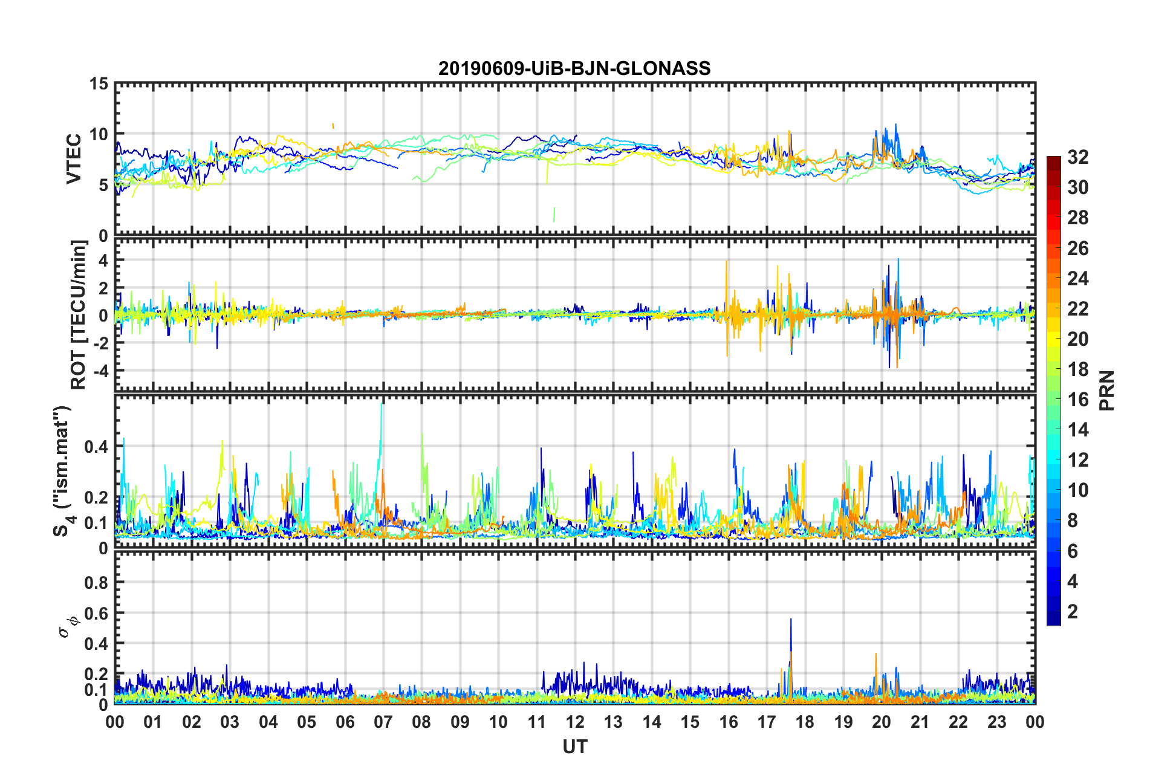Select the S4 ("ism.mat") axis label

[x=63, y=472]
